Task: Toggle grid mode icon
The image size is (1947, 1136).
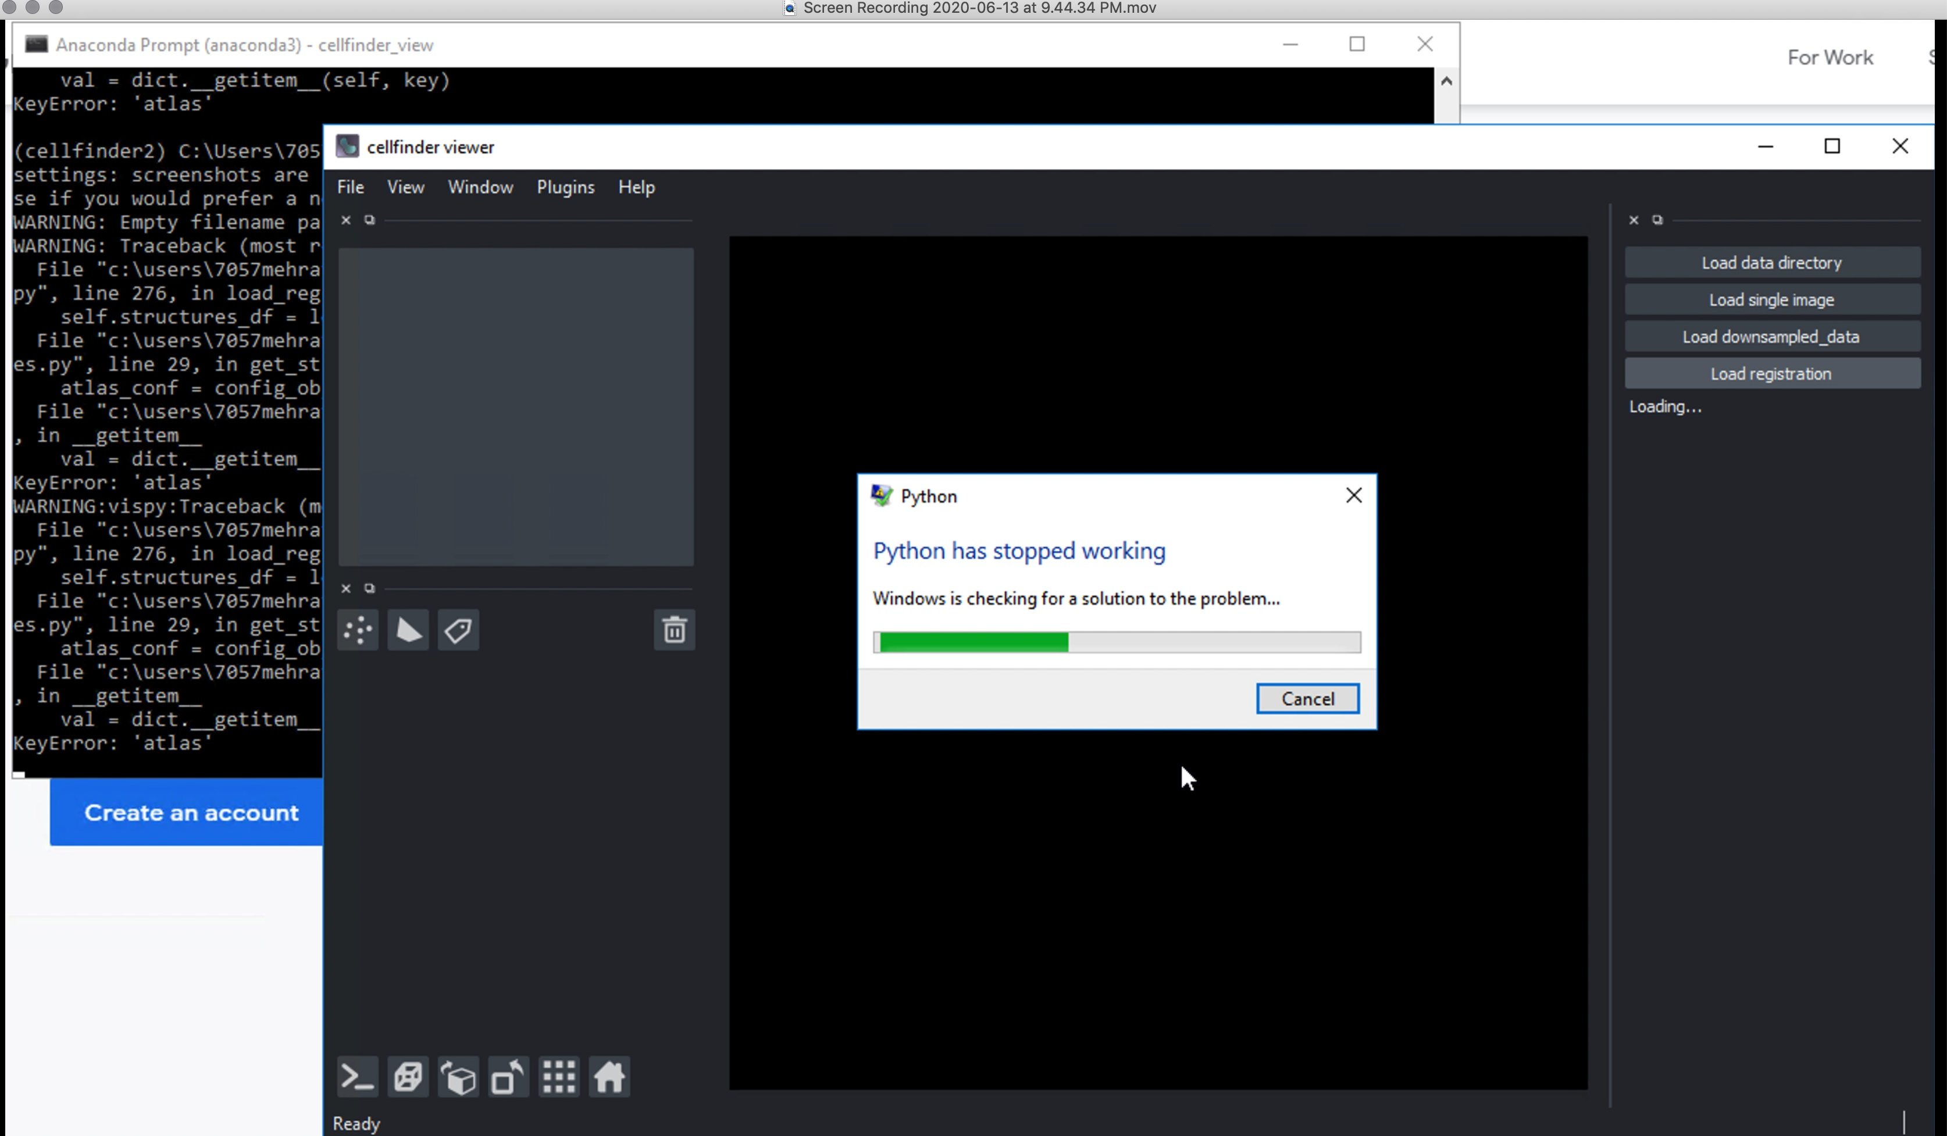Action: [559, 1077]
